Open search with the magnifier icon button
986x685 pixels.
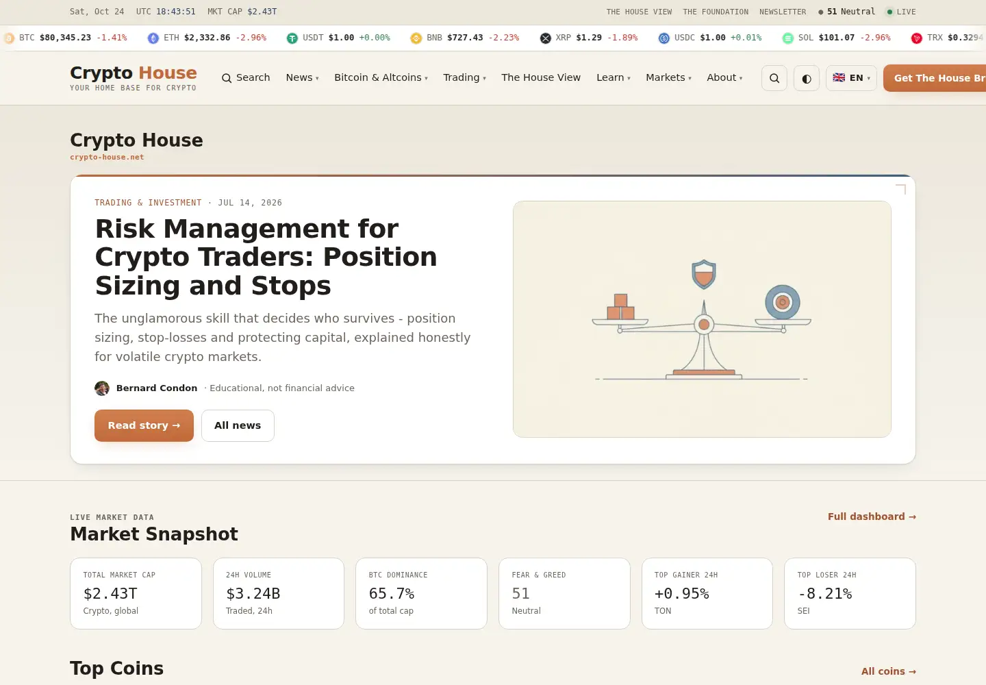tap(774, 78)
